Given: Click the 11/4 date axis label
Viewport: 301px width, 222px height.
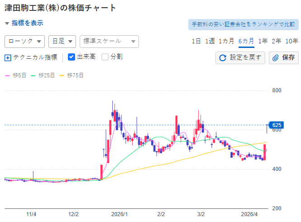Looking at the screenshot, I should point(31,214).
